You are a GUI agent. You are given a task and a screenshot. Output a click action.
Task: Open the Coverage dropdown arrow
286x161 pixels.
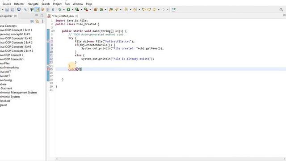[81, 9]
